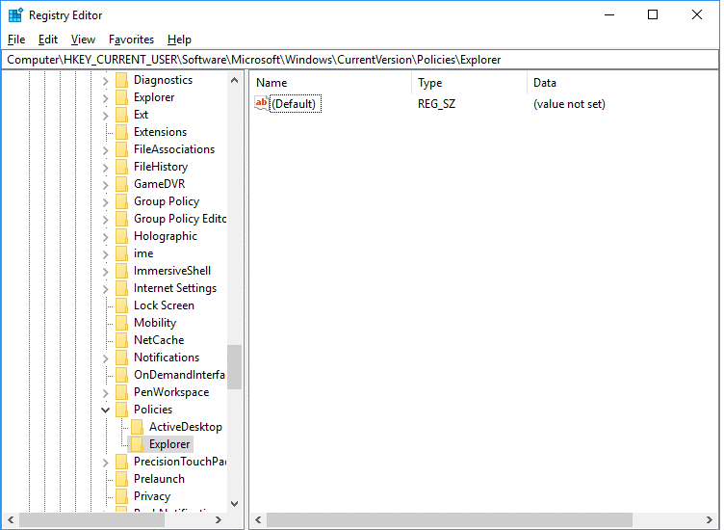The image size is (724, 530).
Task: Select the Mobility key
Action: coord(155,323)
